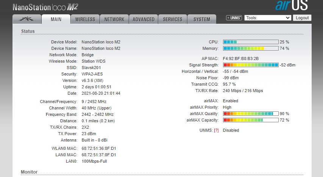
Task: Switch to the WIRELESS tab
Action: [x=85, y=19]
